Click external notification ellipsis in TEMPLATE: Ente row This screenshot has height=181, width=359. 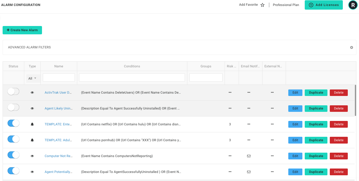pyautogui.click(x=272, y=124)
